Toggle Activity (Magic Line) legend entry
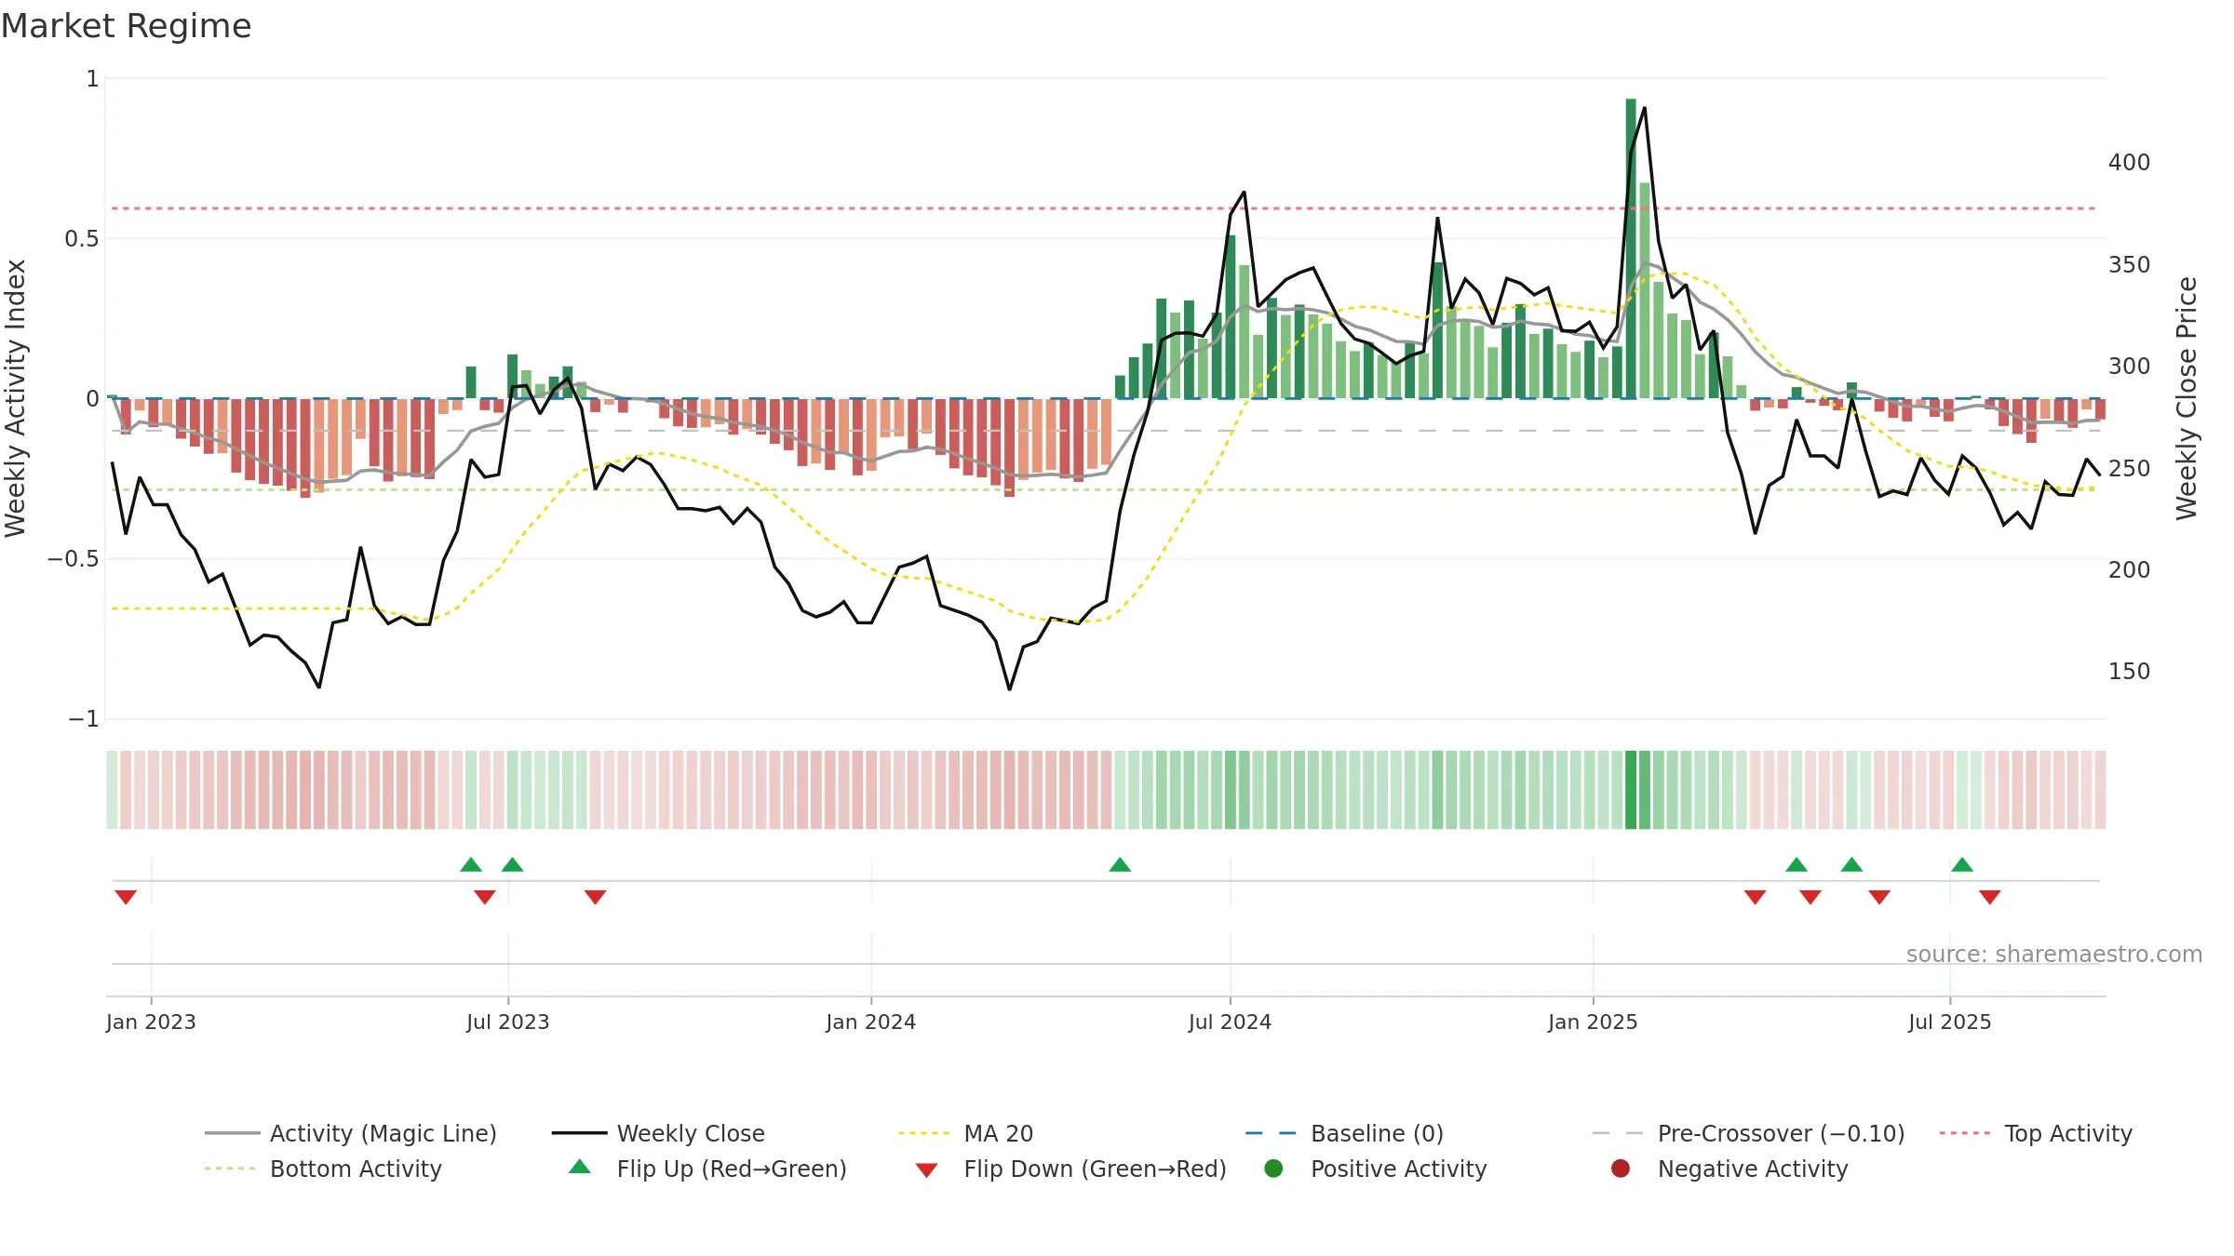2234x1256 pixels. tap(351, 1133)
